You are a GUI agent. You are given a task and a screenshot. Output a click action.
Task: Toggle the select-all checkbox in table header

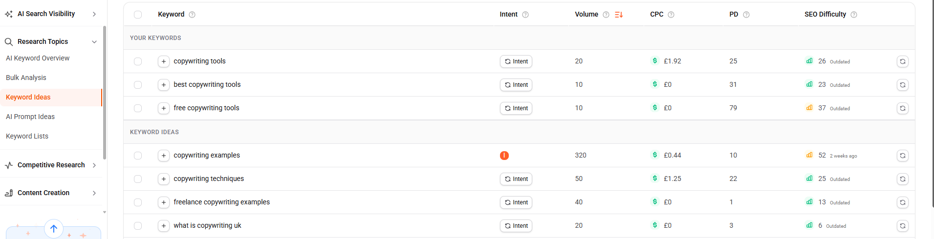pos(138,15)
